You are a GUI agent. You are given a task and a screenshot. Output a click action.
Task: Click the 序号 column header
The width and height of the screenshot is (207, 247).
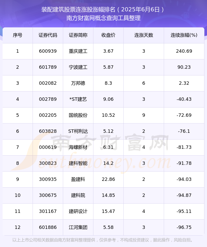click(18, 35)
